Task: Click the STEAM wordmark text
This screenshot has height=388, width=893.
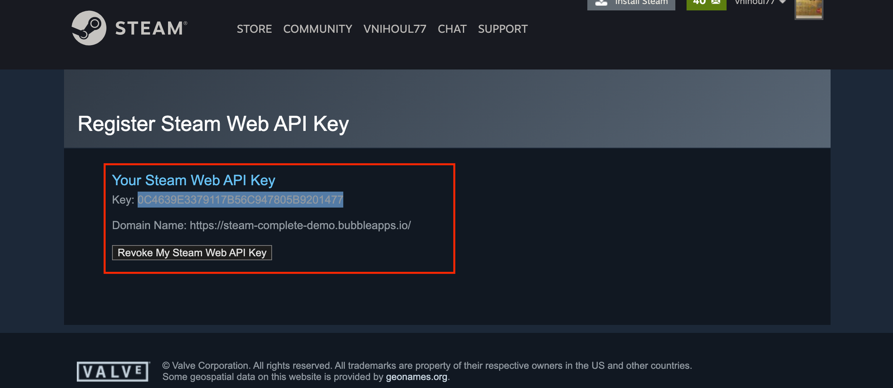Action: (x=151, y=28)
